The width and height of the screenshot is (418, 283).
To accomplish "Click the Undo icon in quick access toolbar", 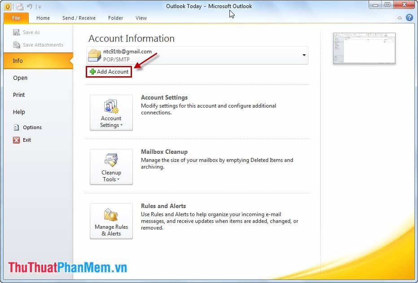I will (30, 7).
